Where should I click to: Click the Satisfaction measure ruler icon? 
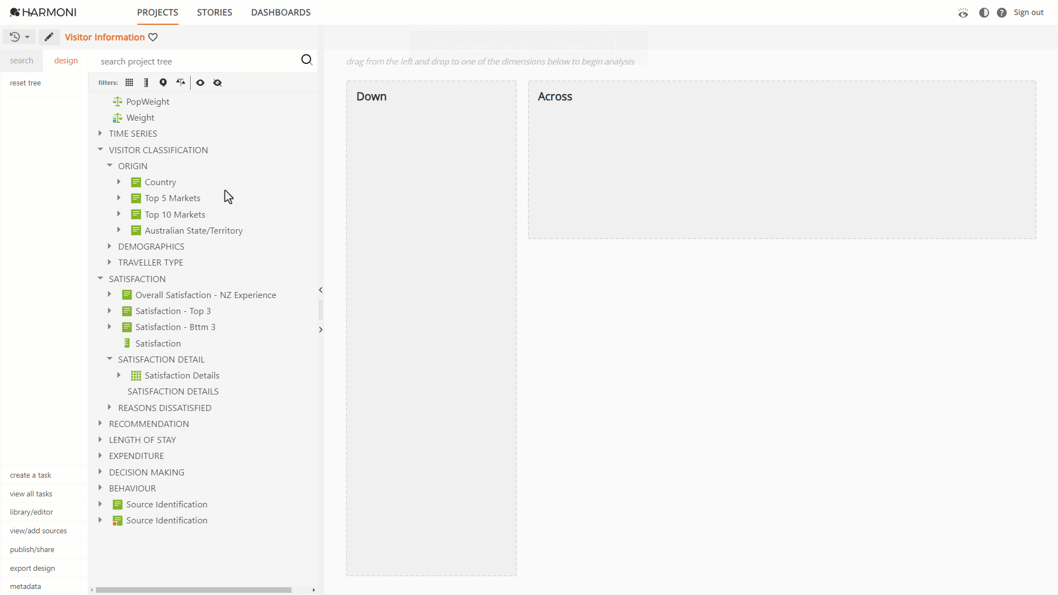tap(127, 343)
